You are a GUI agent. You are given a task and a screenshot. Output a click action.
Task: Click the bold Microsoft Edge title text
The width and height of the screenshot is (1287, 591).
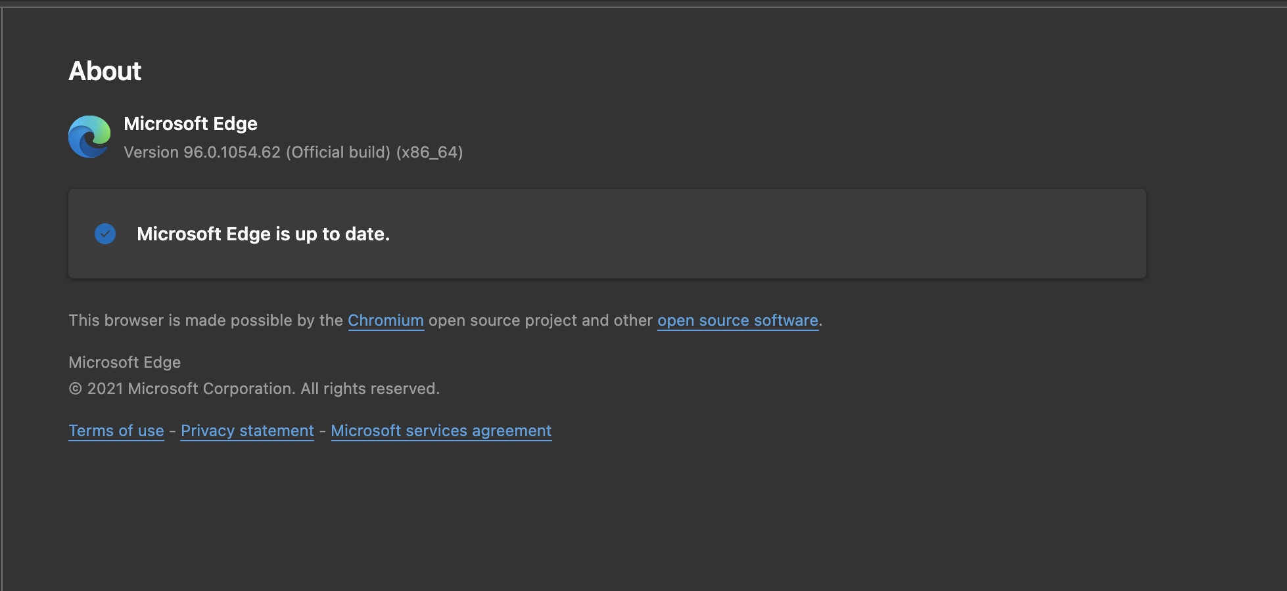click(191, 123)
